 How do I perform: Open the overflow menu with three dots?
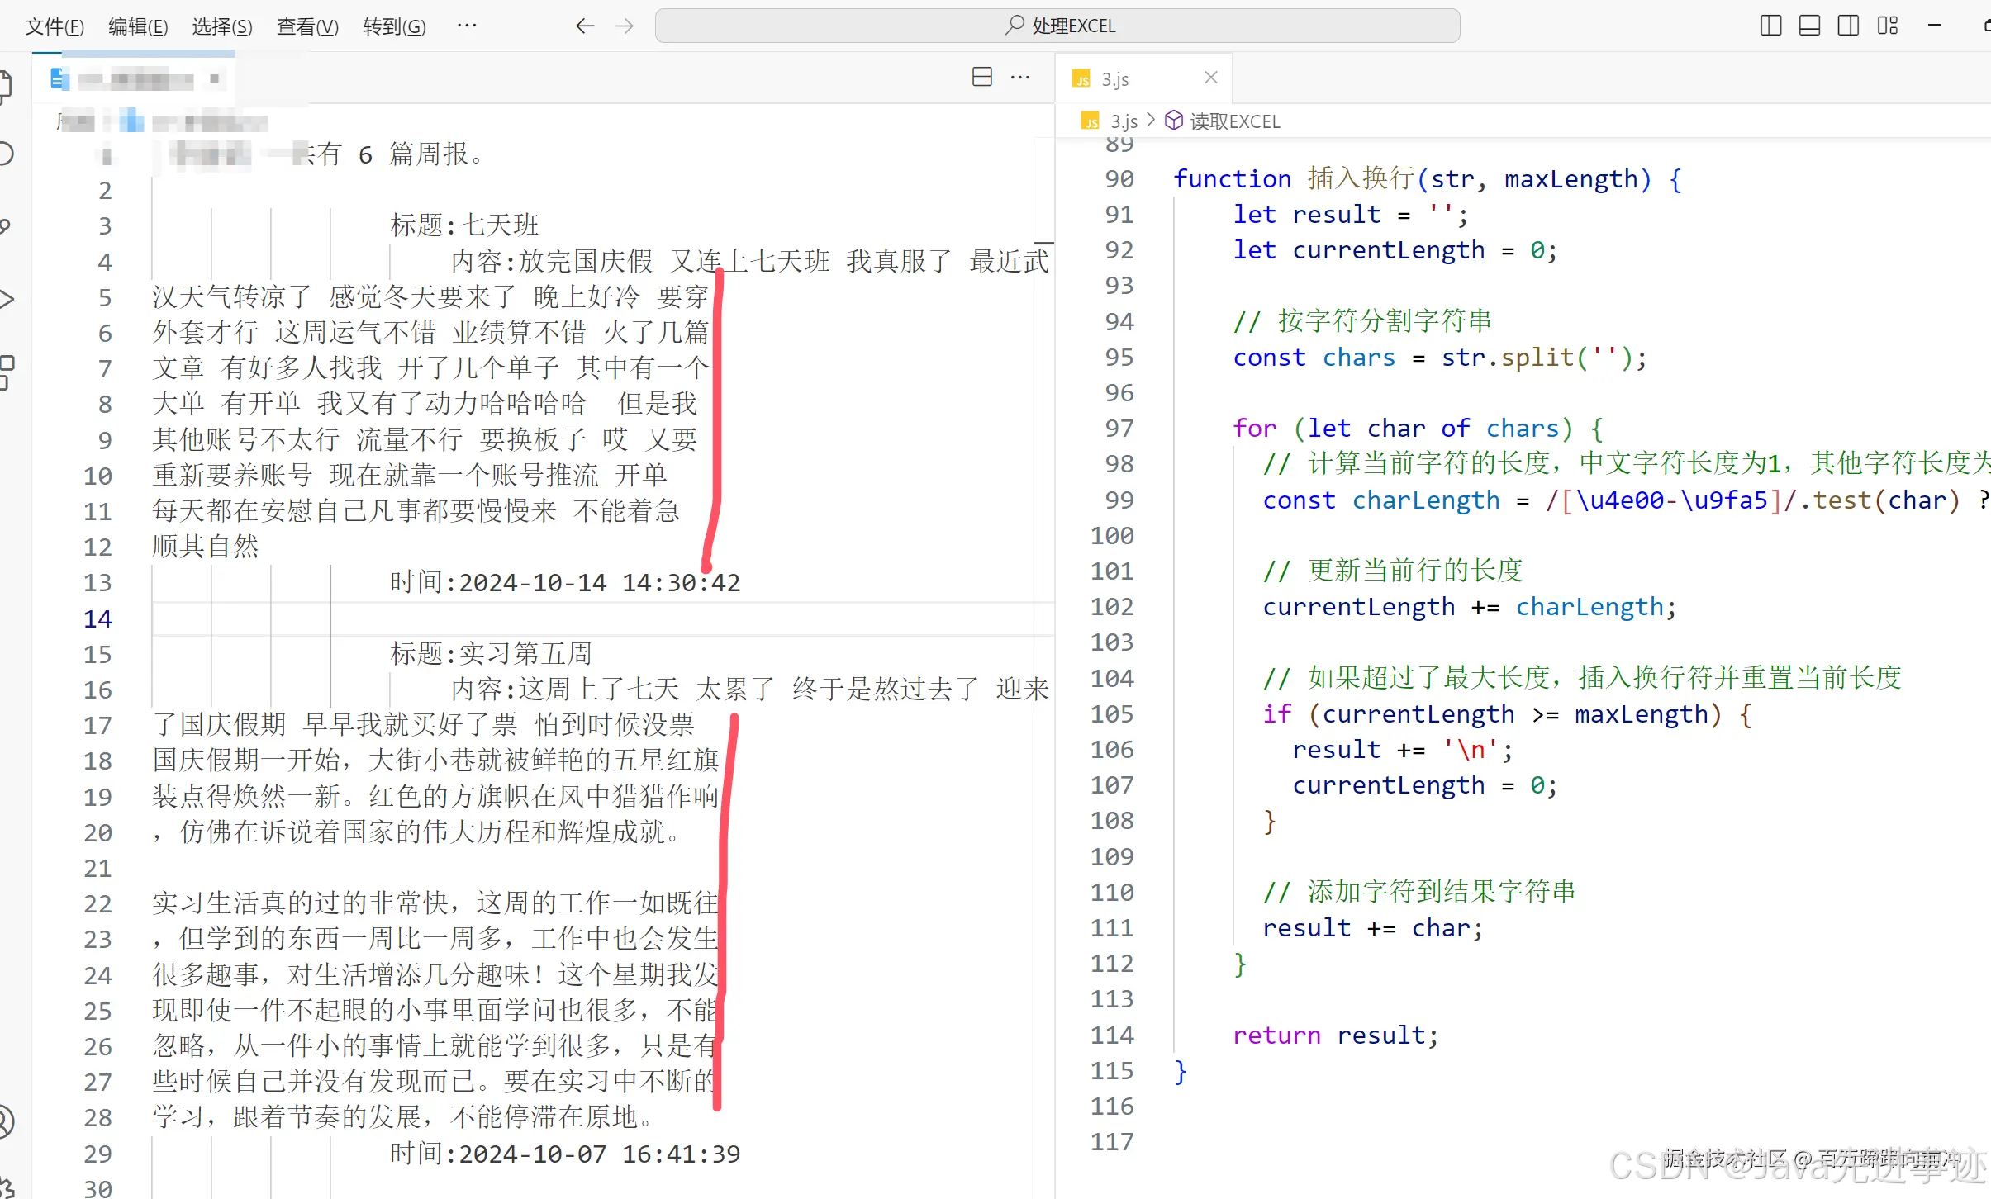(x=466, y=26)
